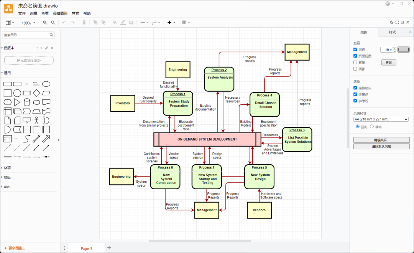Toggle connection points (连接点) checkbox
Viewport: 414px width, 253px height.
(x=355, y=94)
